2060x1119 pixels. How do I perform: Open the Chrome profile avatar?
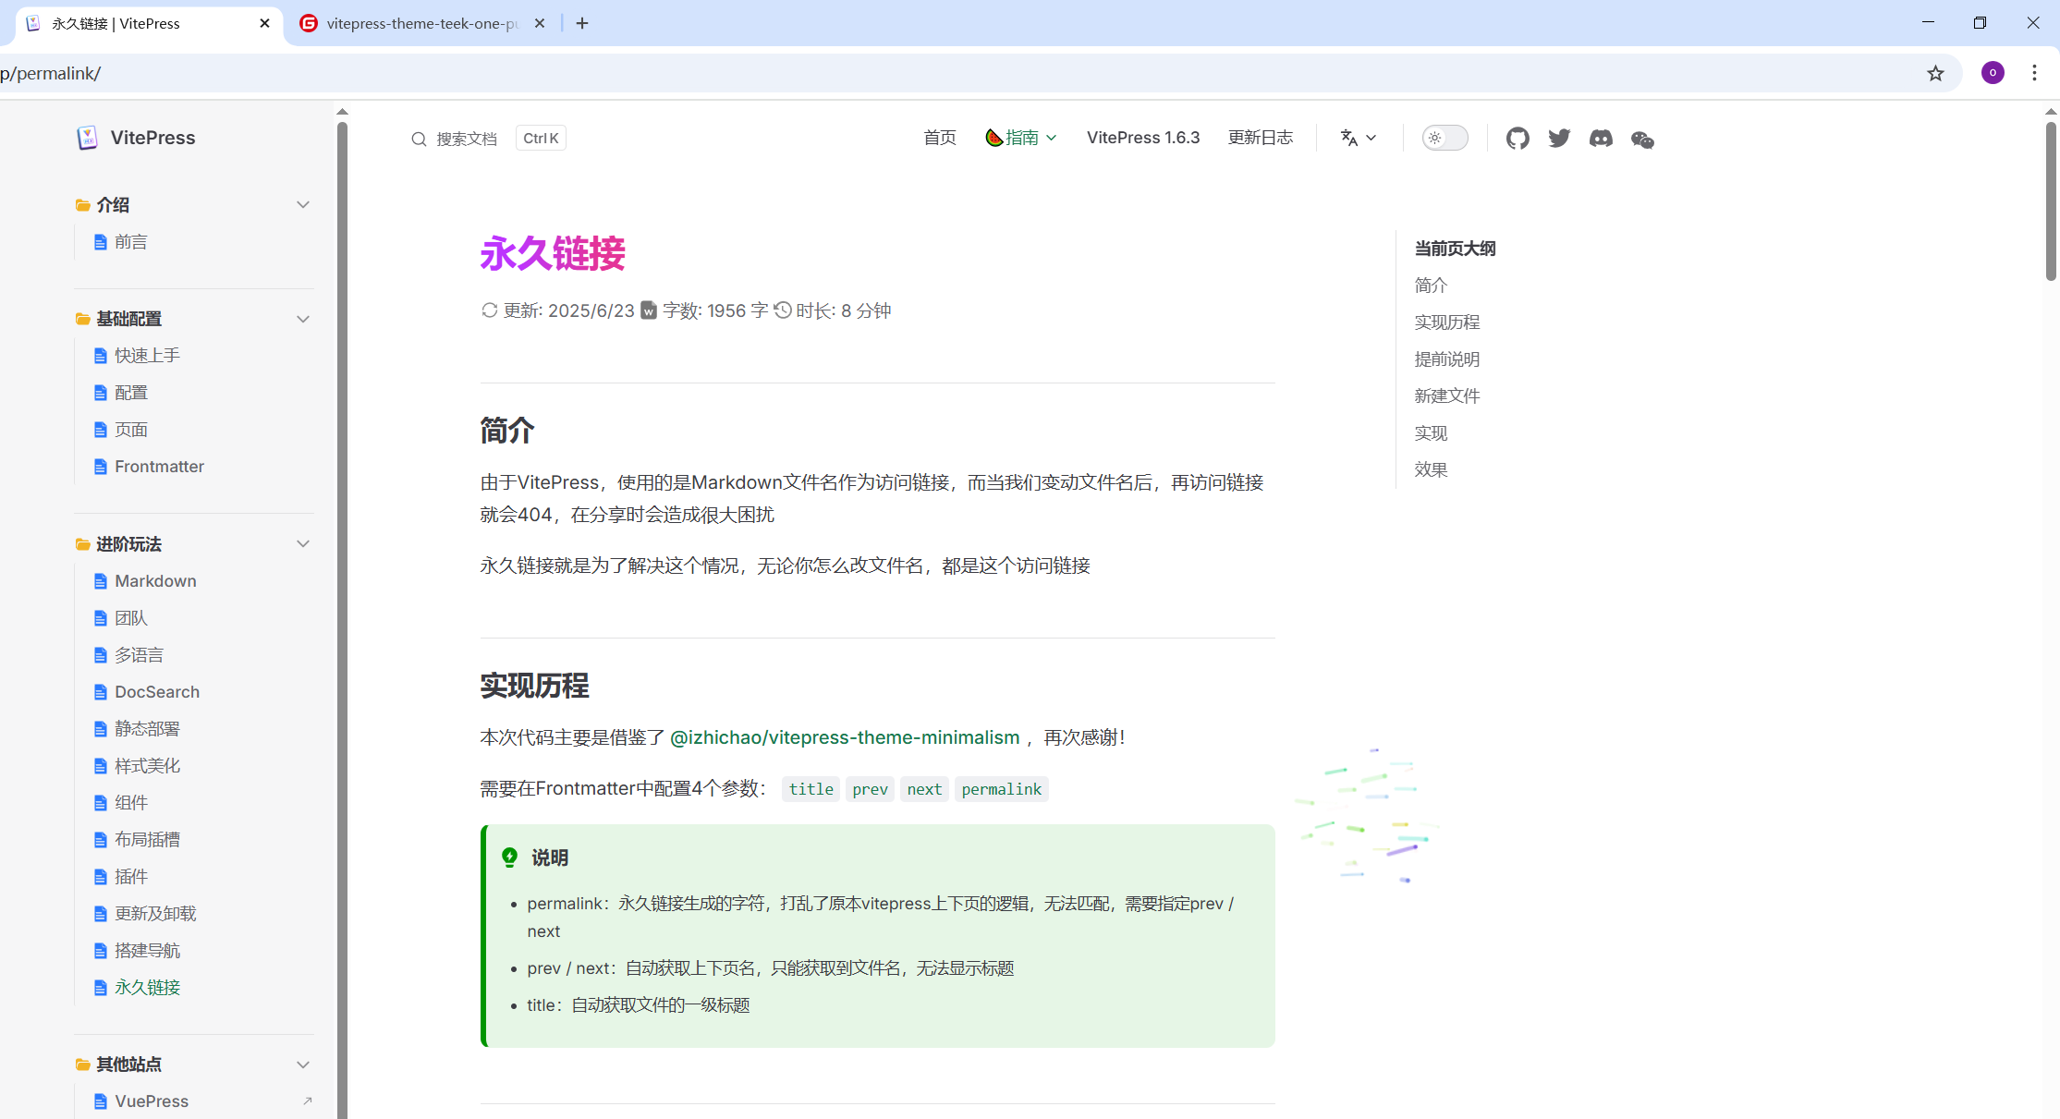coord(1993,73)
